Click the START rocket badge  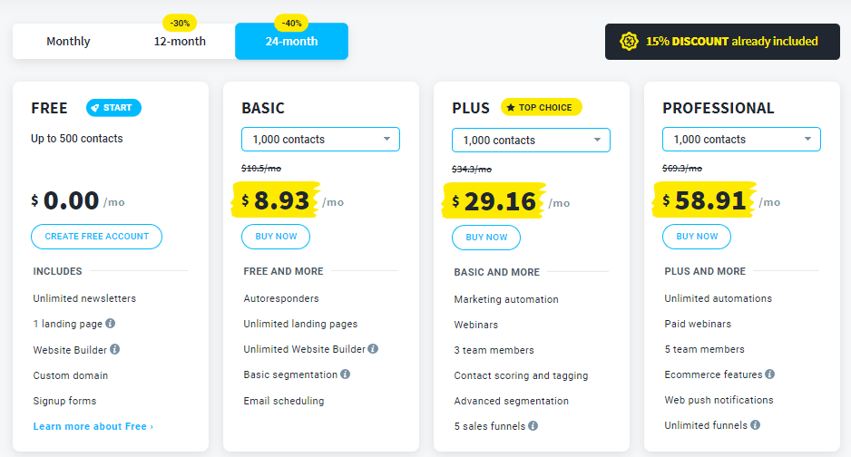point(113,108)
